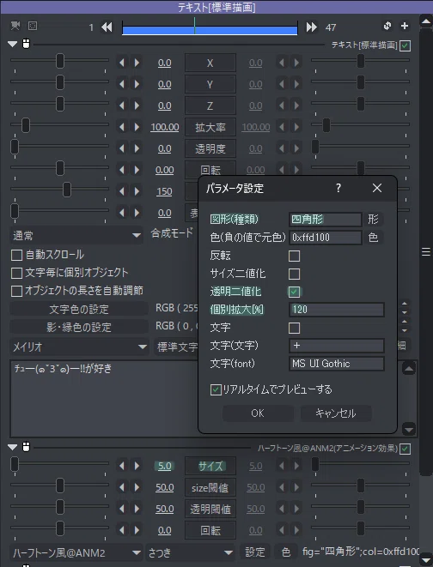Open the ハーフトーン風@ANM2 effect dropdown
The image size is (433, 567).
76,552
